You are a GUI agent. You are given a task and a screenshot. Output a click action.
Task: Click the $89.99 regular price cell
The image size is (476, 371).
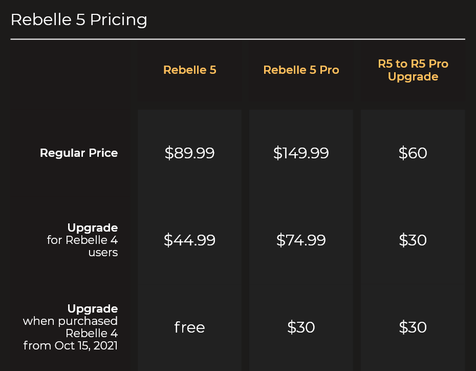click(189, 153)
